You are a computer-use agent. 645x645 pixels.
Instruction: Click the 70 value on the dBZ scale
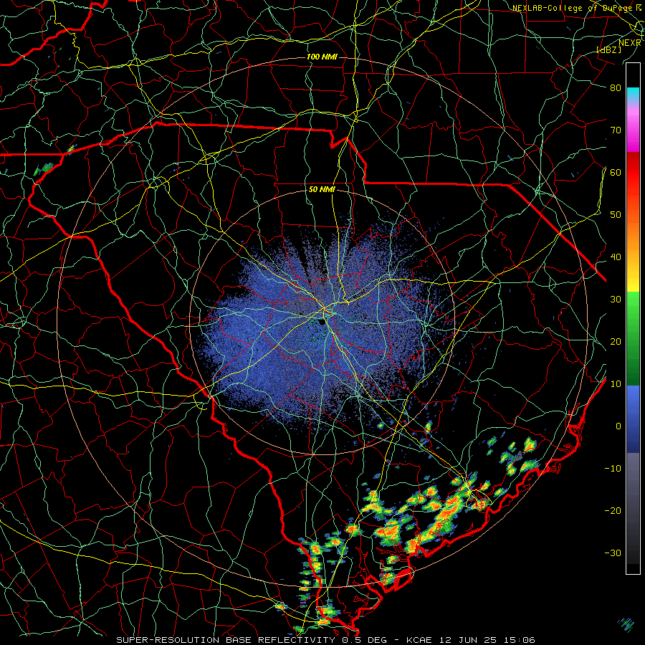616,130
